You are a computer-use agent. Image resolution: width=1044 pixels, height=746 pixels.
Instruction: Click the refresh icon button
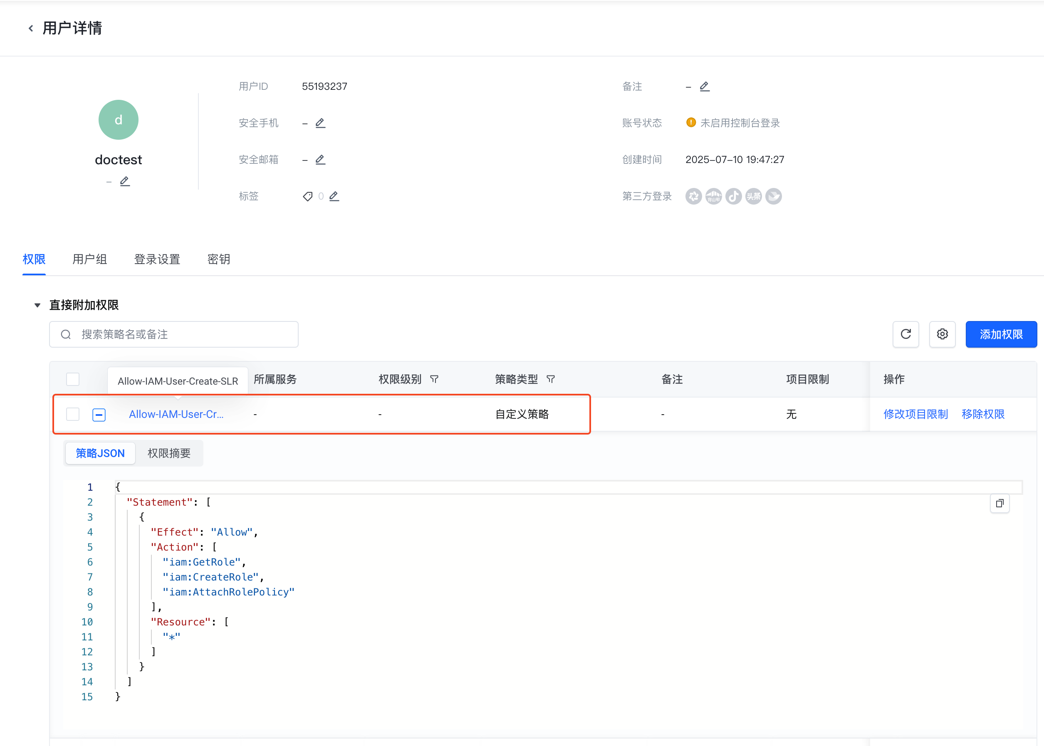(x=905, y=334)
